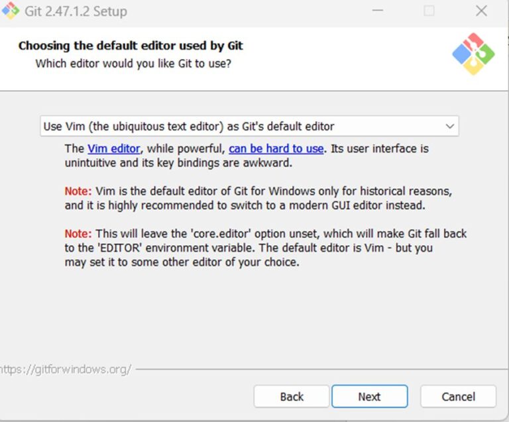Click the colorful Git for Windows logo
This screenshot has width=509, height=422.
(473, 54)
